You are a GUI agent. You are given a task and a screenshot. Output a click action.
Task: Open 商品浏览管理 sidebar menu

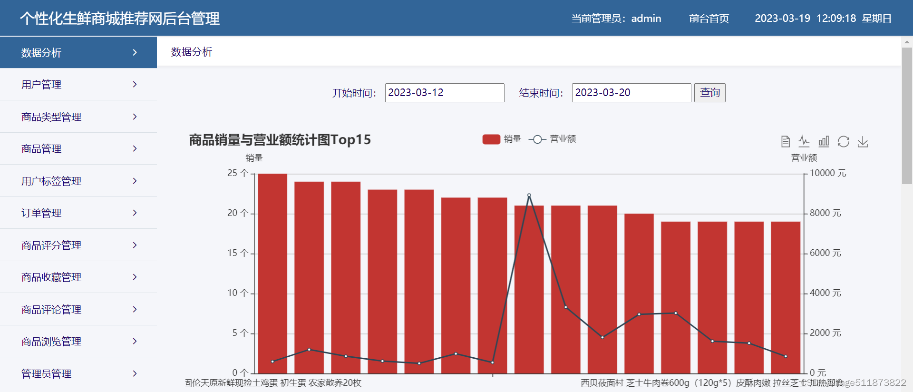click(x=78, y=341)
